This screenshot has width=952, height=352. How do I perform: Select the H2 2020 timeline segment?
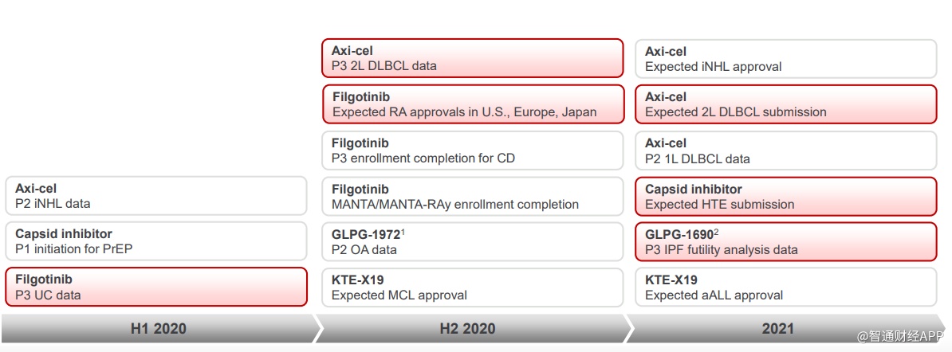point(467,328)
